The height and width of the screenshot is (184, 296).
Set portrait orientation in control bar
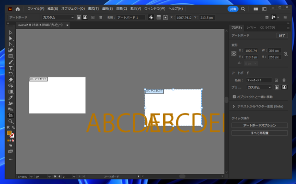tap(79, 18)
